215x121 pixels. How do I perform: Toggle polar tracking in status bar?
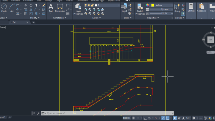[x=149, y=118]
